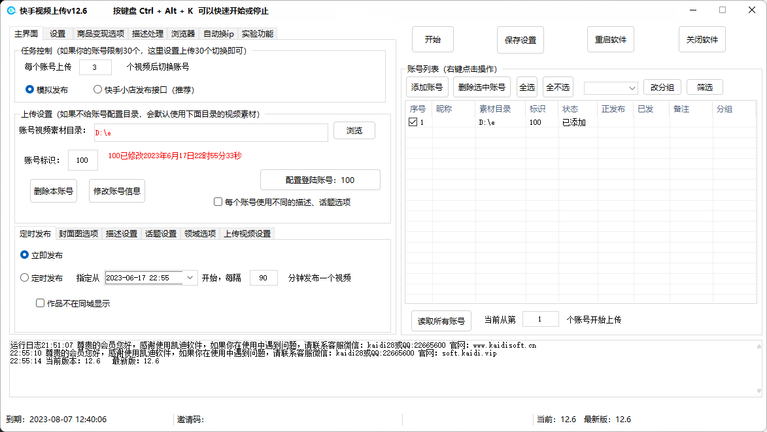767x432 pixels.
Task: Click the 保存设置 button
Action: click(x=520, y=40)
